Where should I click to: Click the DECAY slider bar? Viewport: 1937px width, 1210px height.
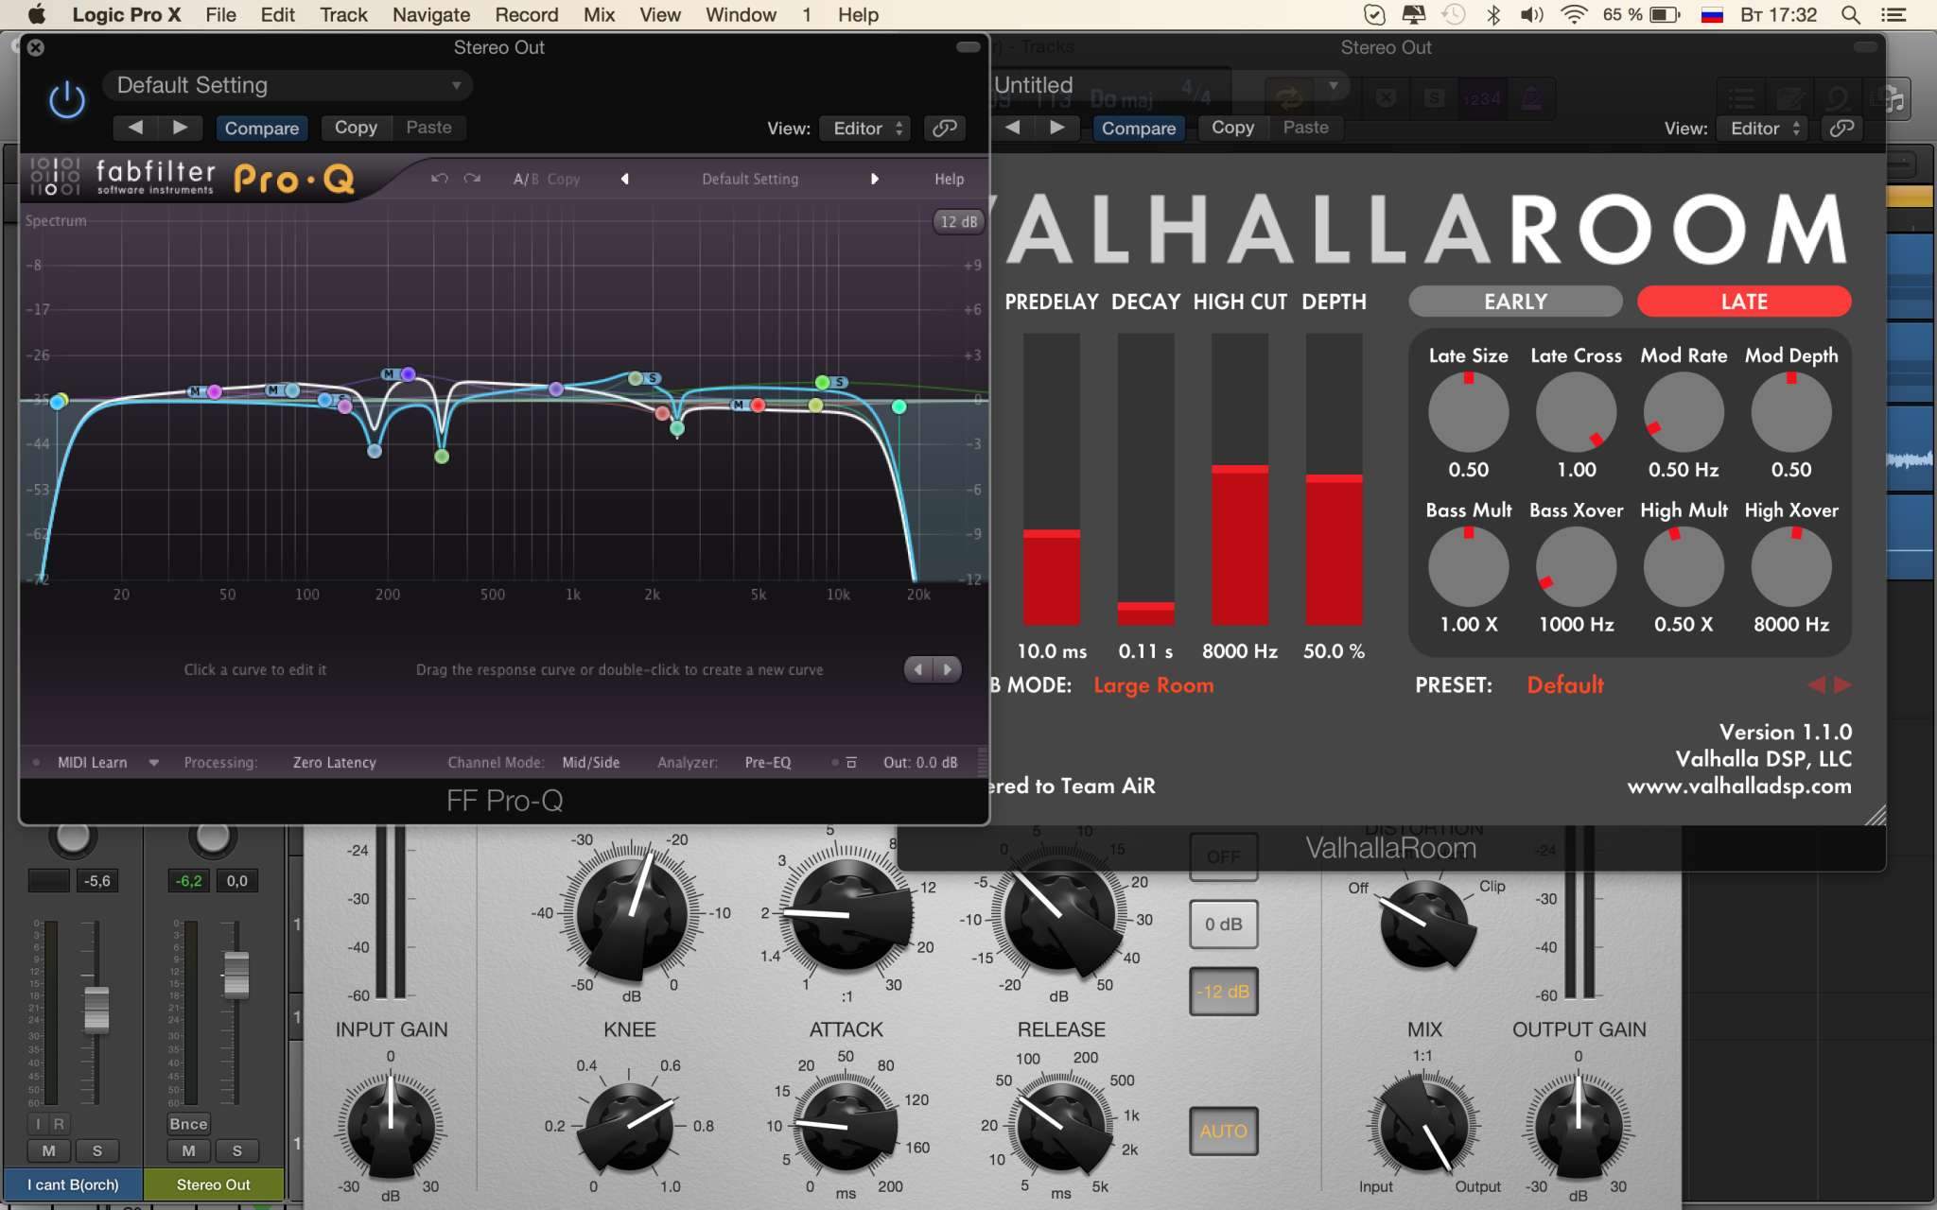point(1145,478)
